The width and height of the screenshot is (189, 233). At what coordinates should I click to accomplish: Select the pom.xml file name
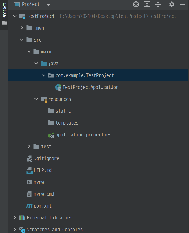[x=43, y=206]
